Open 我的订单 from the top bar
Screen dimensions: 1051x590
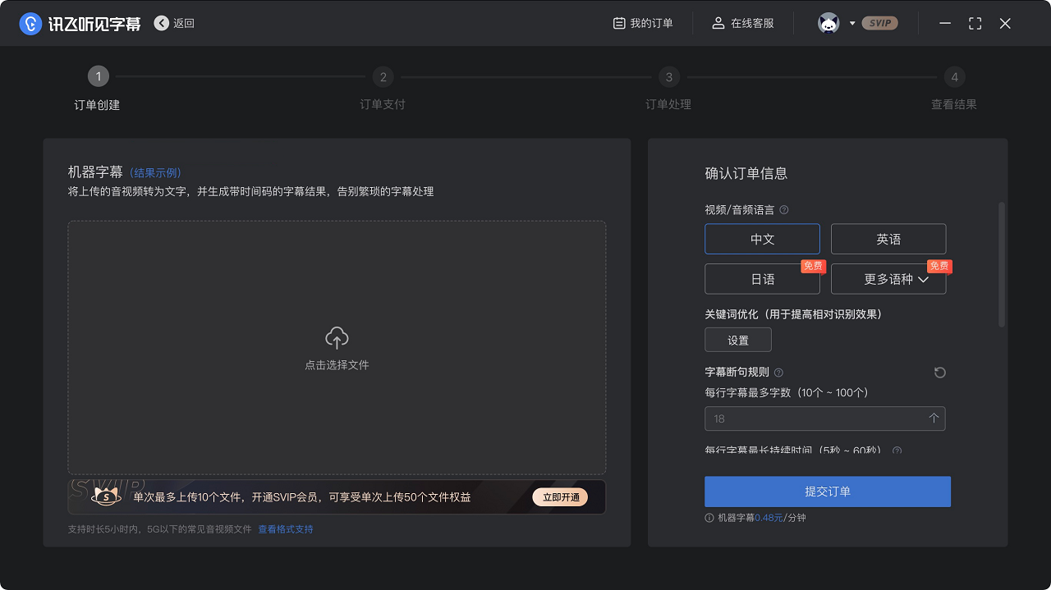(x=644, y=23)
